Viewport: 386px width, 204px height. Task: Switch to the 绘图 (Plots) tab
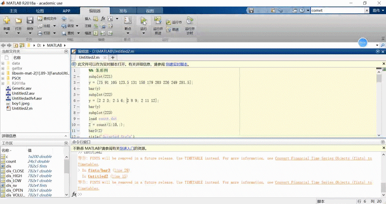tap(40, 11)
